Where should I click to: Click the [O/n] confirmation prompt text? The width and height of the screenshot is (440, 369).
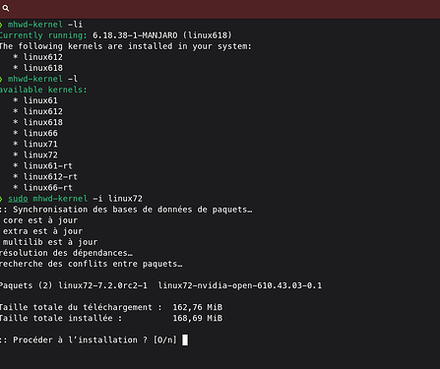(165, 339)
